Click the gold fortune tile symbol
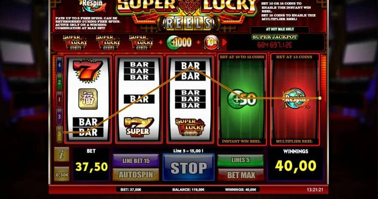The width and height of the screenshot is (378, 199). coord(88,99)
